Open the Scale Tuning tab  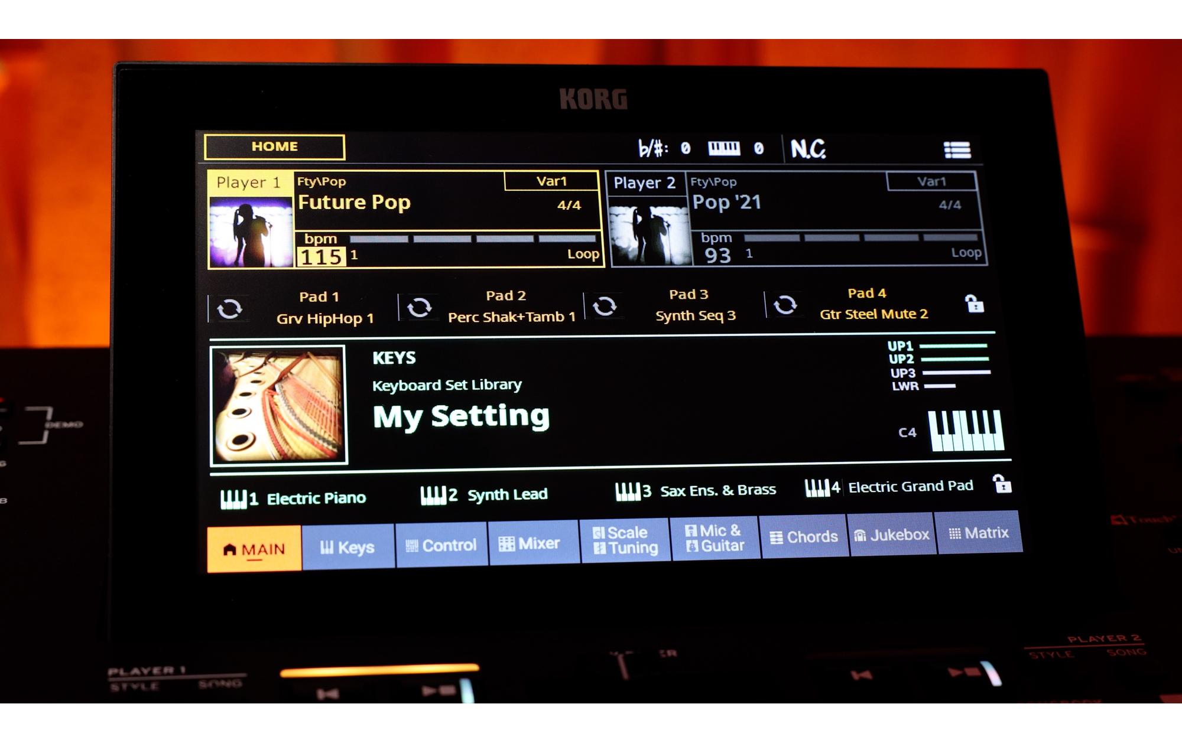coord(625,540)
